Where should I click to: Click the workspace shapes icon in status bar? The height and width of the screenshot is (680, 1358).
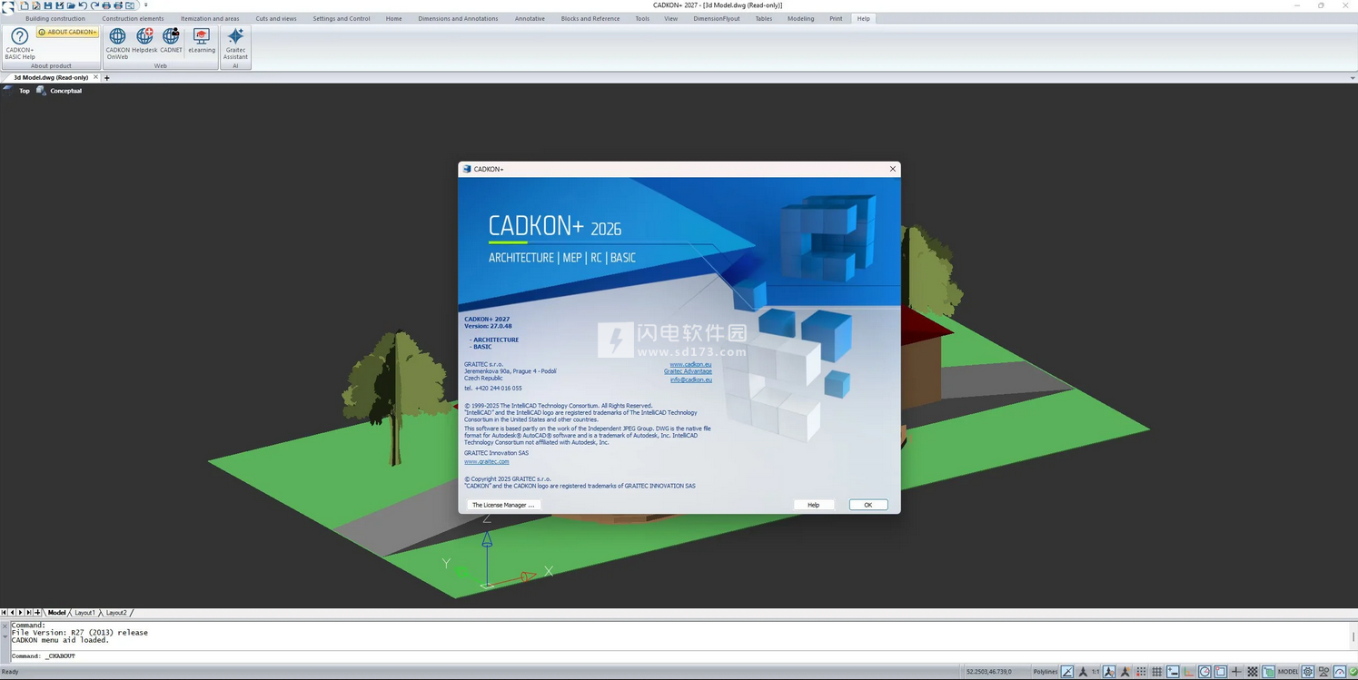point(1323,672)
